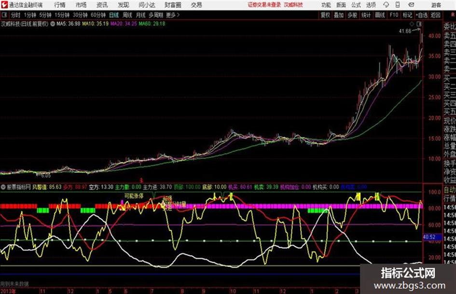Select the 多周期 multi-period tab

(156, 15)
